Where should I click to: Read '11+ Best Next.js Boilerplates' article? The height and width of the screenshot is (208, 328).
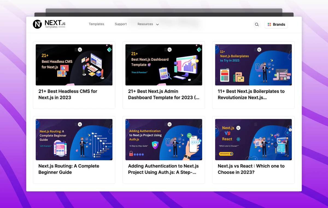pyautogui.click(x=251, y=94)
